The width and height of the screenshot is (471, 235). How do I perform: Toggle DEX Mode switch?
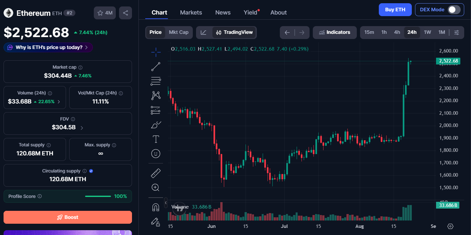(454, 10)
